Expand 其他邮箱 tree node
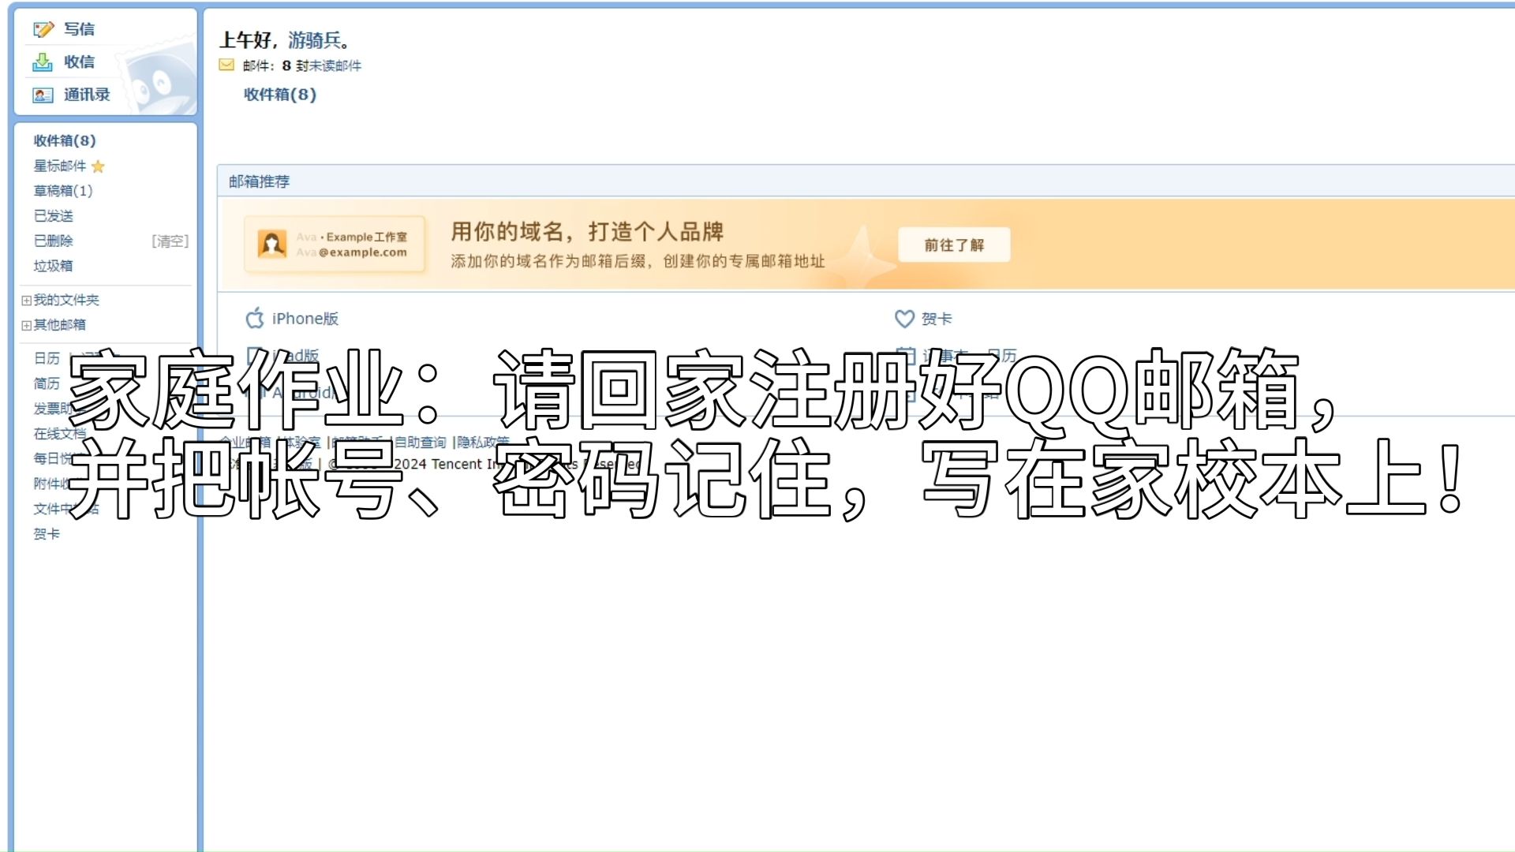 tap(26, 326)
